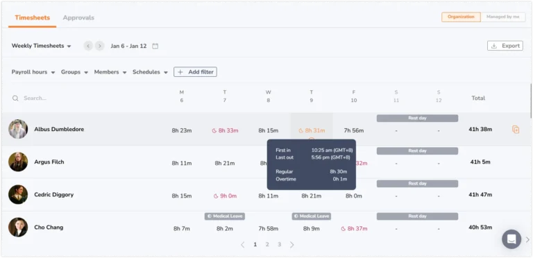Click the Export button
533x258 pixels.
click(505, 46)
